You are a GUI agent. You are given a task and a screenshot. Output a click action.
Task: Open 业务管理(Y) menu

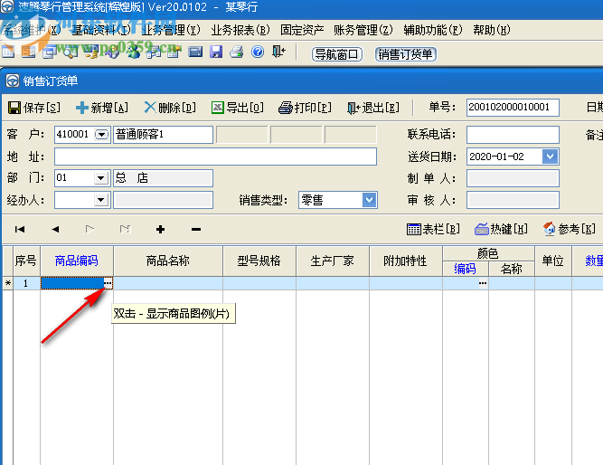[x=171, y=30]
